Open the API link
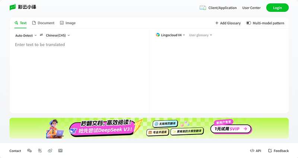Screen dimensions: 298x158 (x=256, y=151)
